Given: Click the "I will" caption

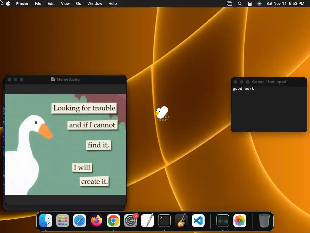Looking at the screenshot, I should (82, 167).
